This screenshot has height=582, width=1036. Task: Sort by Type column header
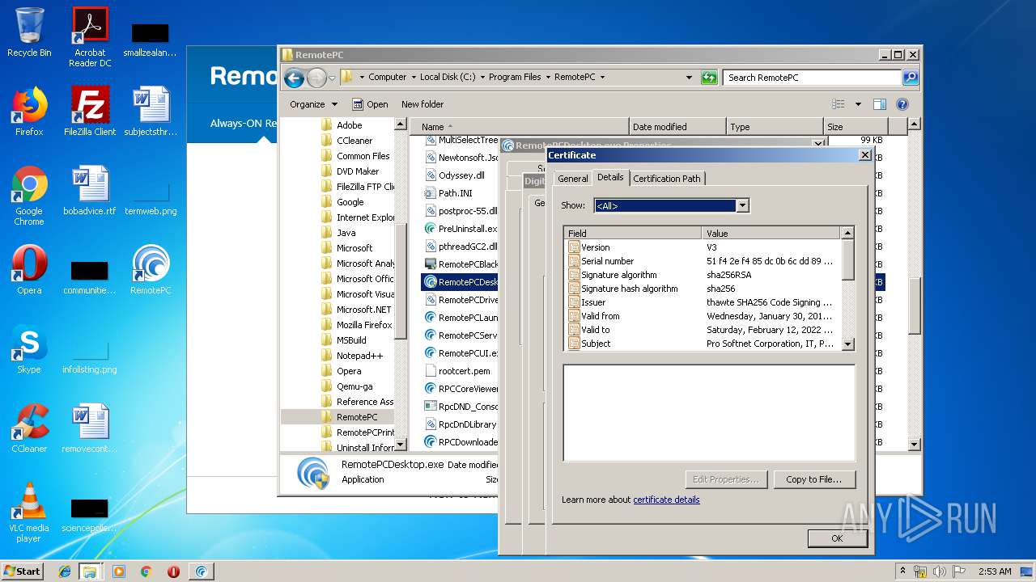774,127
